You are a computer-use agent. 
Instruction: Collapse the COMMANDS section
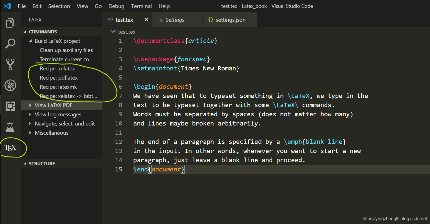[x=25, y=32]
